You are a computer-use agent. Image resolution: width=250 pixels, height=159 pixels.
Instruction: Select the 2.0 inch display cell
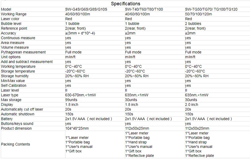click(x=191, y=105)
